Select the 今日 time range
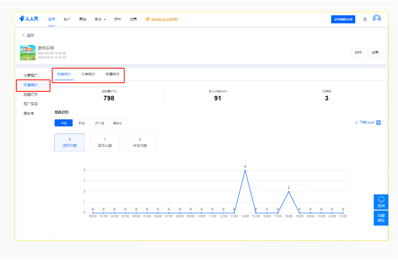 (64, 123)
